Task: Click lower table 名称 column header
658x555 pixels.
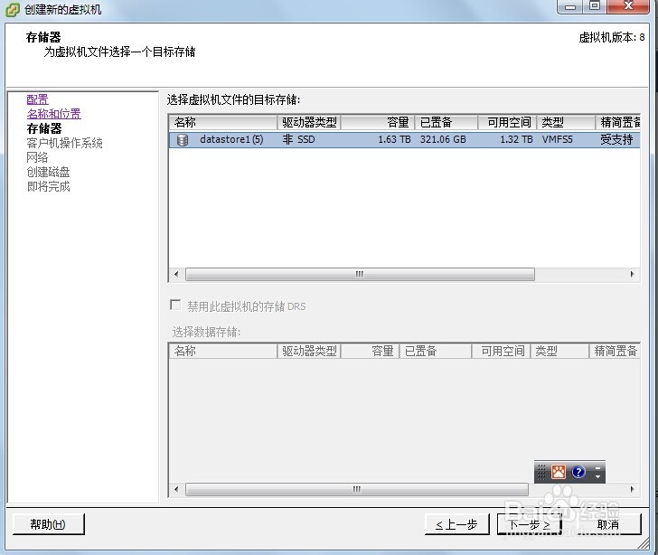Action: 223,351
